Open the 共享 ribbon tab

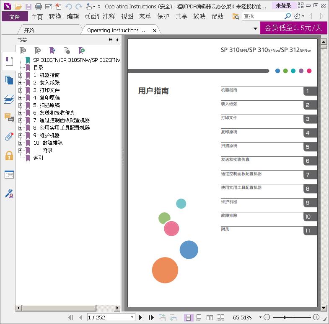tap(181, 17)
